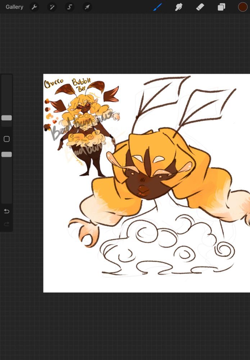Open the Layers panel
Viewport: 250px width, 360px height.
(221, 7)
